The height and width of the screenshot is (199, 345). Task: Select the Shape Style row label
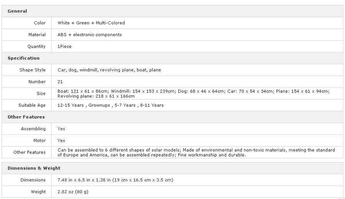33,70
